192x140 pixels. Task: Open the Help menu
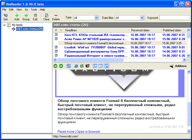42,10
